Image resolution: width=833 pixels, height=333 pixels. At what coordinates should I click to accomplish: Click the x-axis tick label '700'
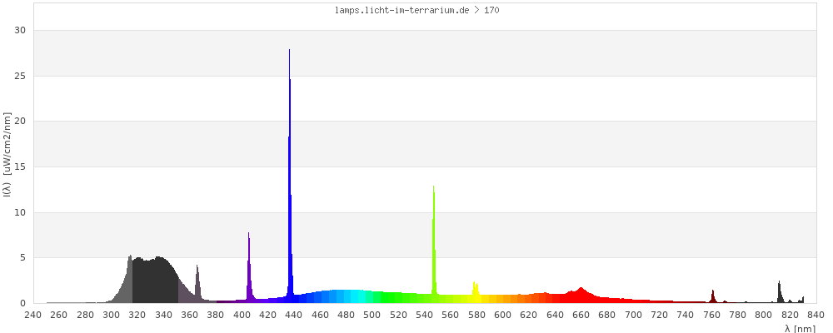pos(633,315)
